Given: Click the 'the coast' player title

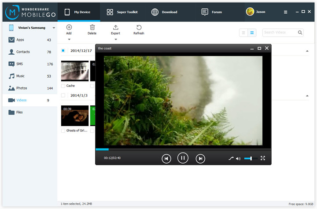Looking at the screenshot, I should pos(105,48).
